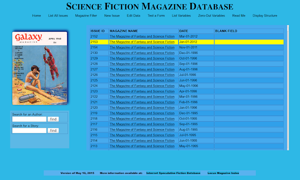Viewport: 300px width, 180px height.
Task: Open magazine link for issue 2117
Action: 142,124
